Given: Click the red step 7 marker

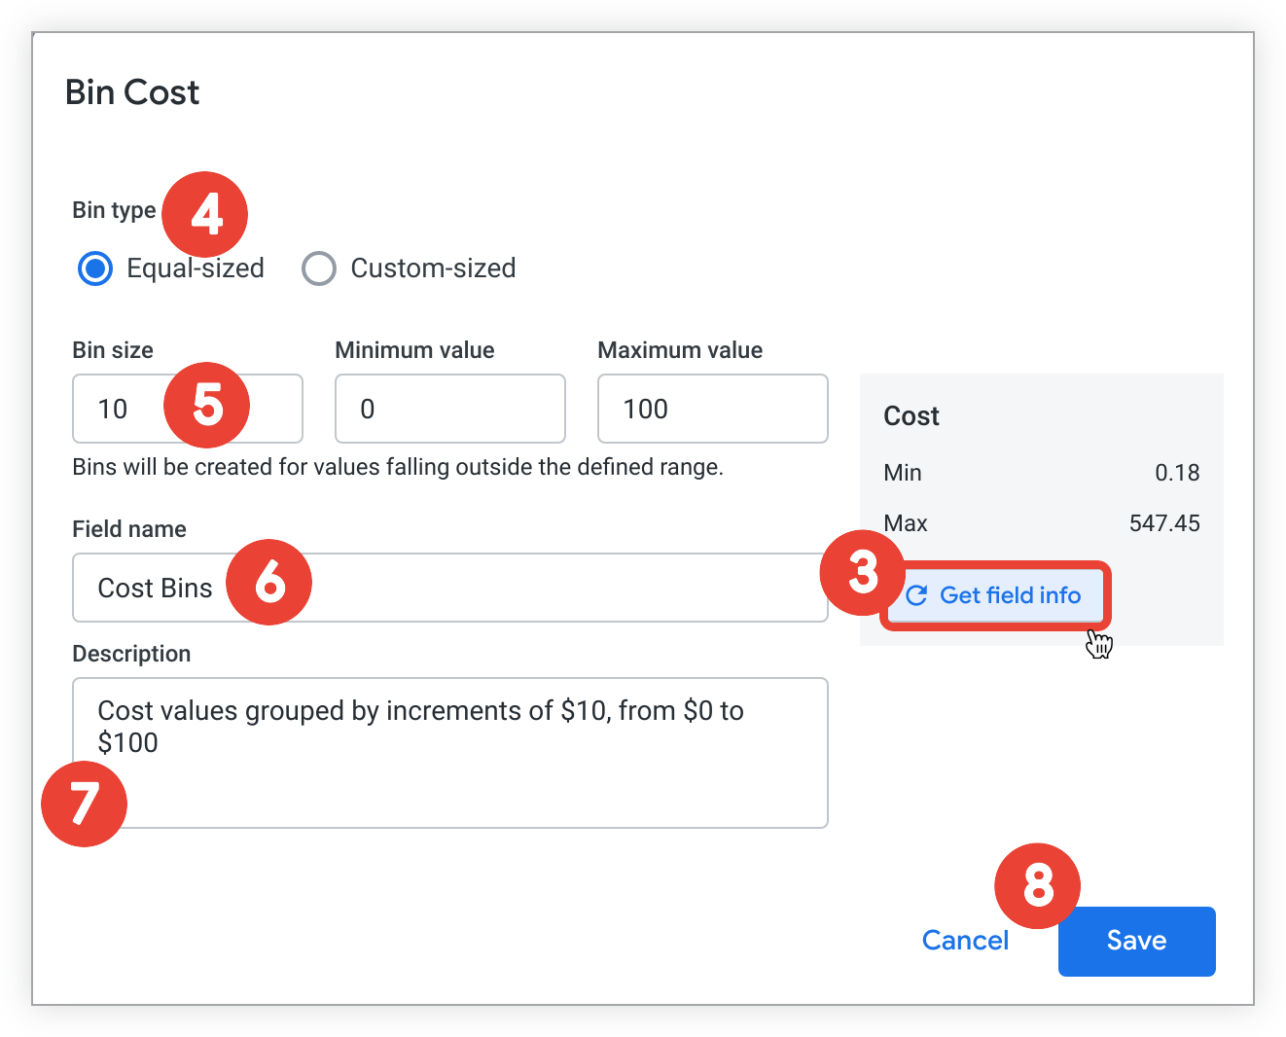Looking at the screenshot, I should pyautogui.click(x=85, y=804).
